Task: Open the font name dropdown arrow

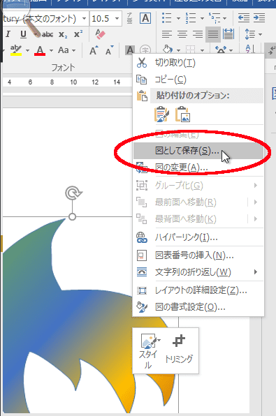Action: pos(85,19)
